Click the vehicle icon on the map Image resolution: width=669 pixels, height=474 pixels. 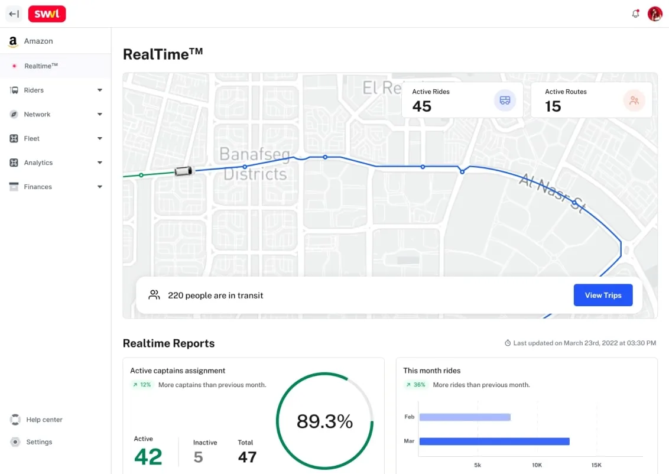(183, 171)
